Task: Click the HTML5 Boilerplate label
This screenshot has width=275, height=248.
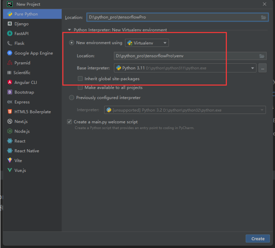Action: 33,112
